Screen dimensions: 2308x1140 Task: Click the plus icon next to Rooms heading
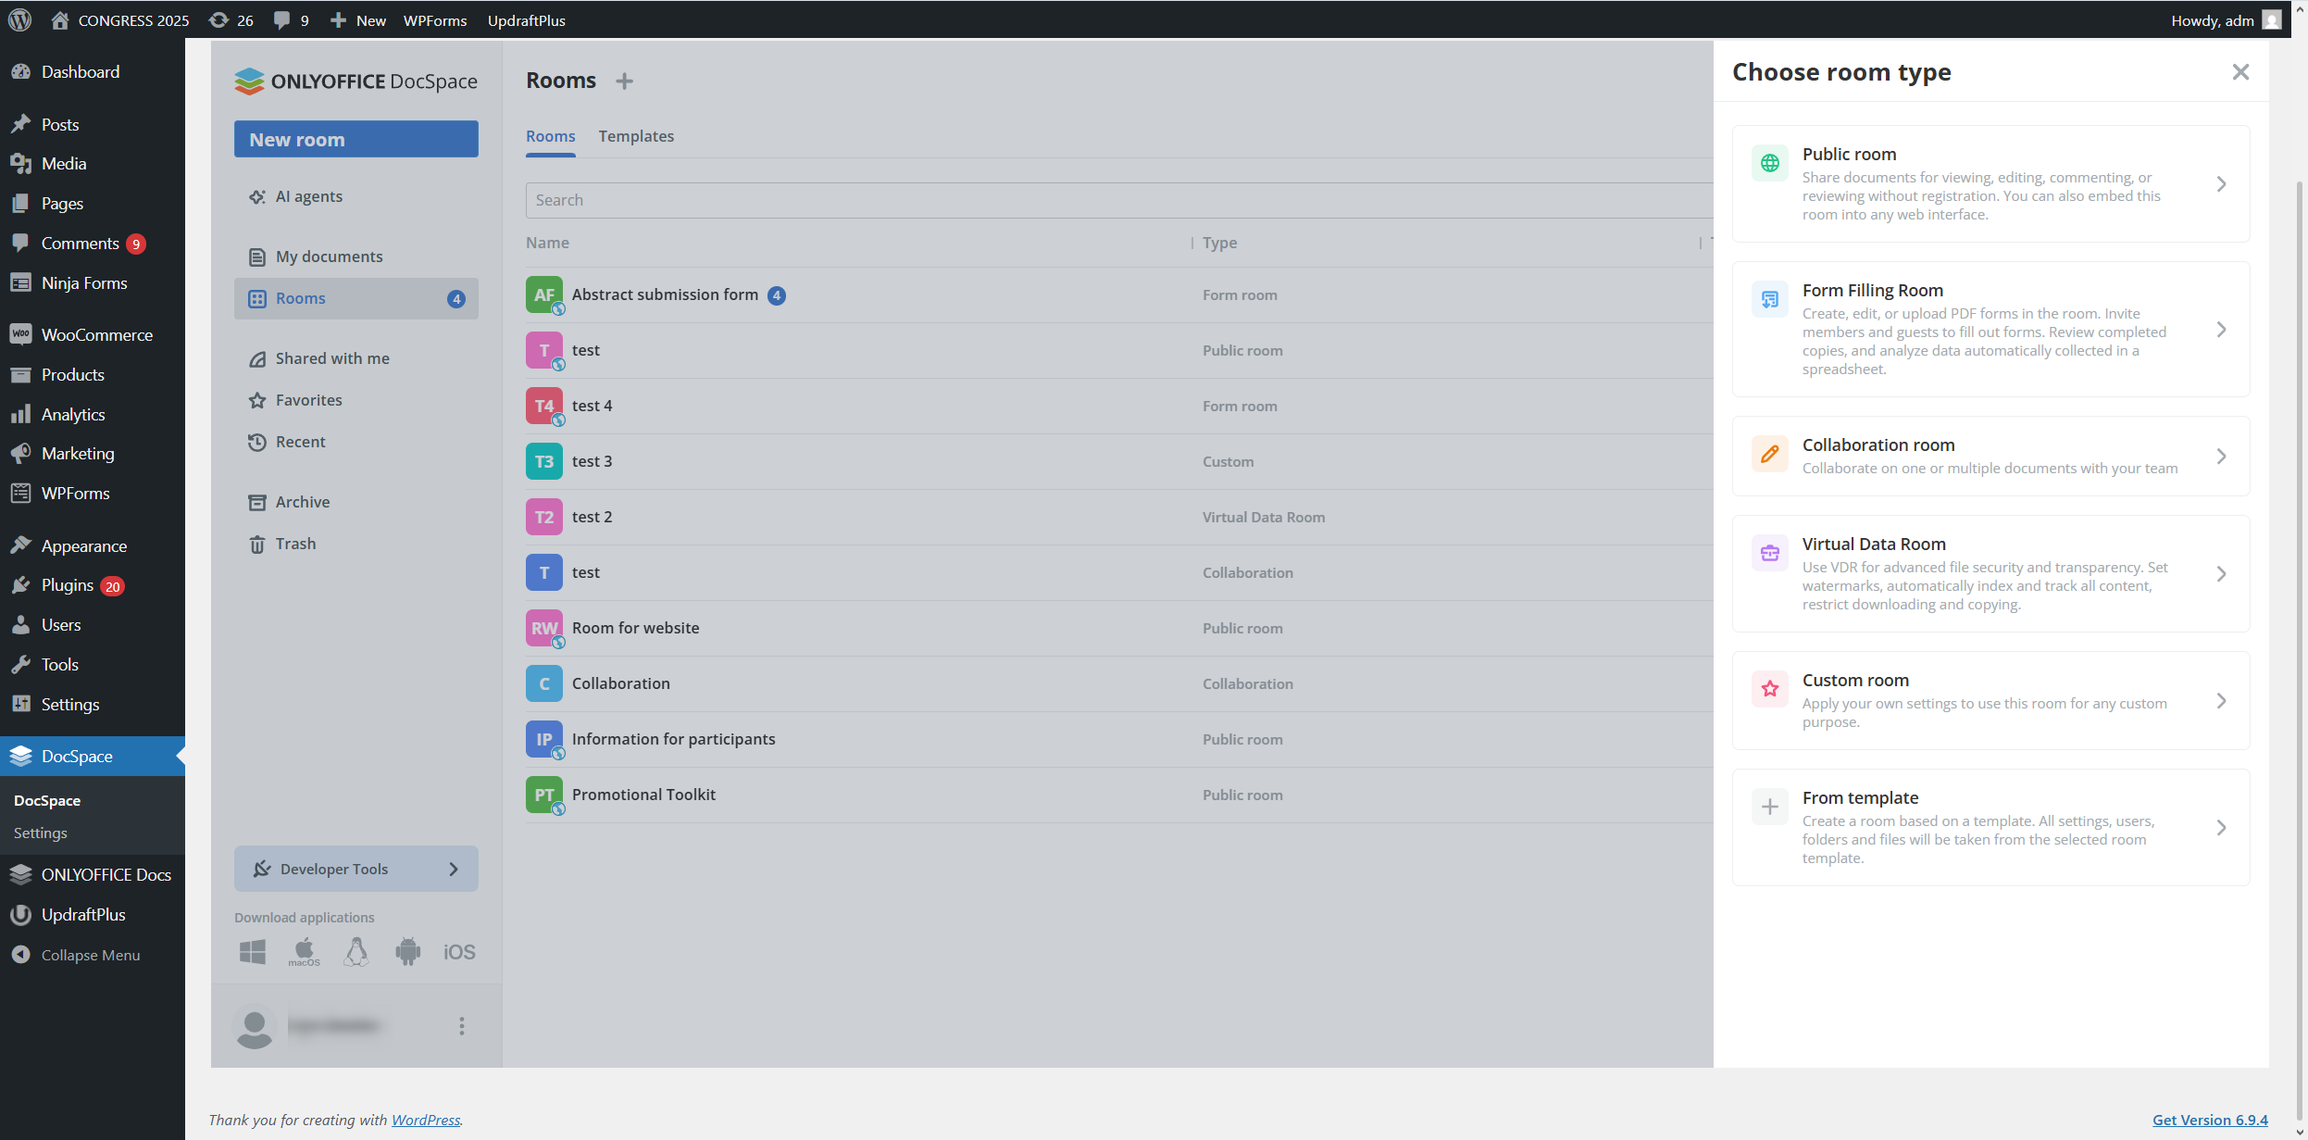point(625,81)
